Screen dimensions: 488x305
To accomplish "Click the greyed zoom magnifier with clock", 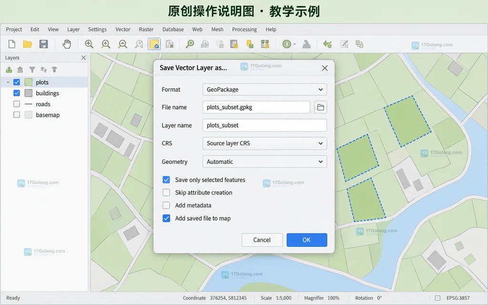I will [139, 44].
